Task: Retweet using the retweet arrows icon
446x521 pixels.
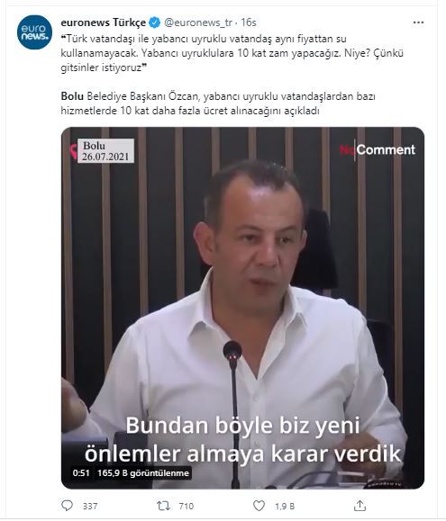Action: click(164, 506)
